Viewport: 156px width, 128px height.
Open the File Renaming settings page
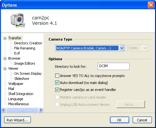pos(25,48)
